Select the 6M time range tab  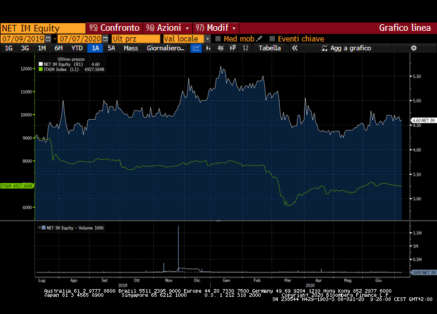click(58, 48)
